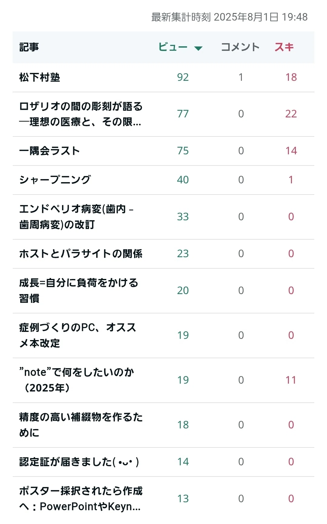The image size is (327, 524).
Task: Sort table by スキ column
Action: (x=284, y=47)
